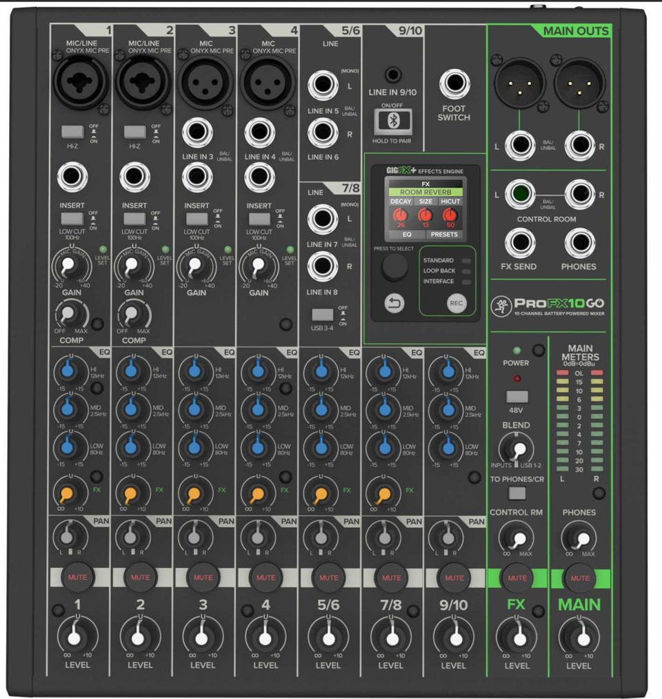Toggle channel 1 HI-Z switch
Screen dimensions: 662x699
pyautogui.click(x=72, y=132)
